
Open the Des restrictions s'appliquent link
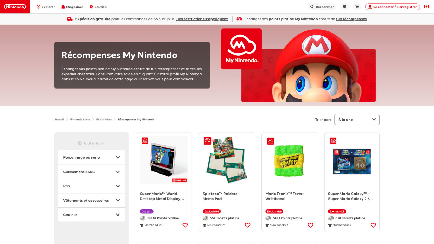(x=202, y=19)
